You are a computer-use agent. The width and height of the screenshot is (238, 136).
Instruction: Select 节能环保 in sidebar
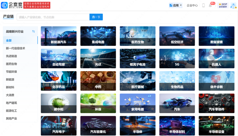point(12,72)
